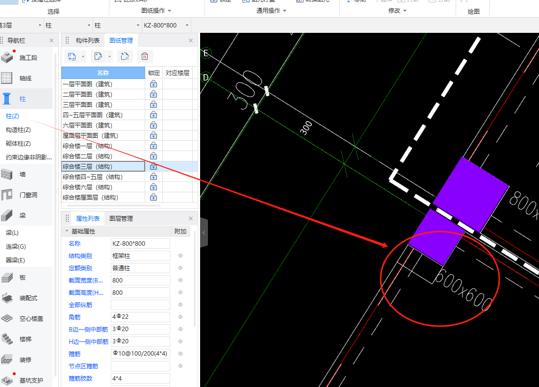
Task: Select the 门窗洞 category icon
Action: click(x=7, y=195)
